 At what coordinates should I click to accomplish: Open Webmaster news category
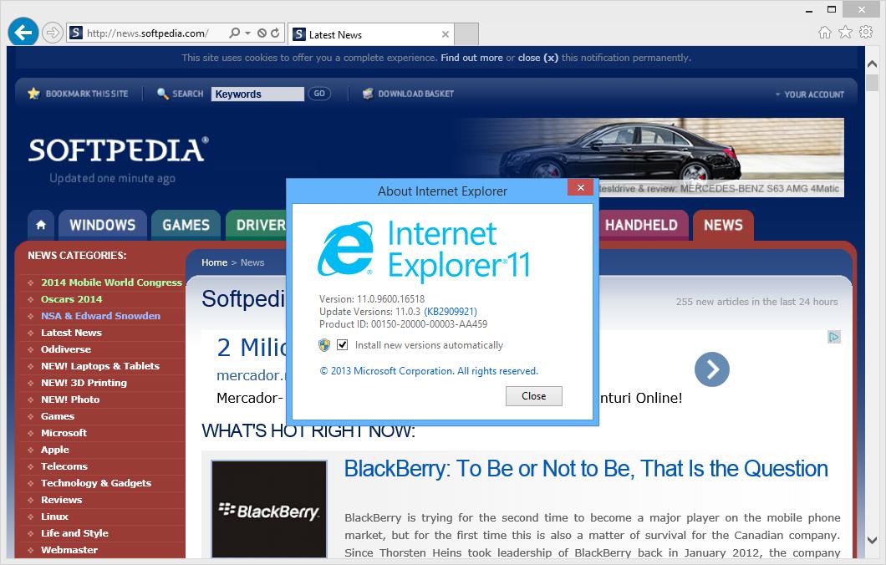pos(69,550)
